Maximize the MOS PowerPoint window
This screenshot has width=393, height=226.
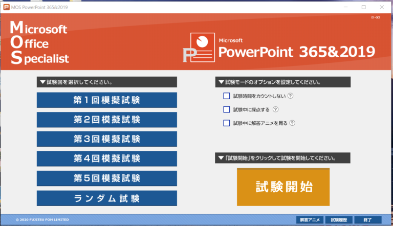click(x=364, y=7)
